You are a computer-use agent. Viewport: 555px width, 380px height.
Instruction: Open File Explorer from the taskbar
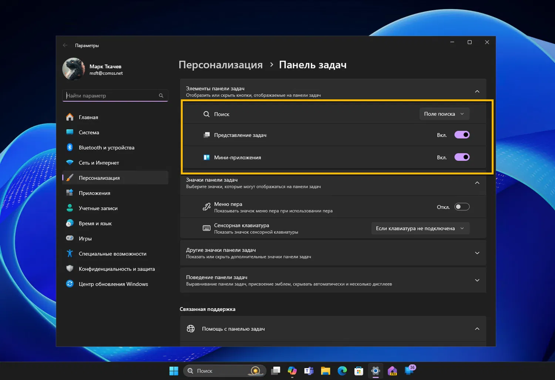pyautogui.click(x=326, y=371)
